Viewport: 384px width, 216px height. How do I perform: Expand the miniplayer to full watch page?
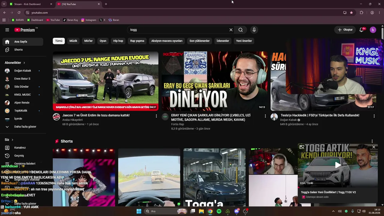[302, 147]
